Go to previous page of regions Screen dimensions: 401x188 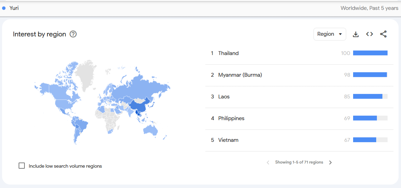[268, 163]
